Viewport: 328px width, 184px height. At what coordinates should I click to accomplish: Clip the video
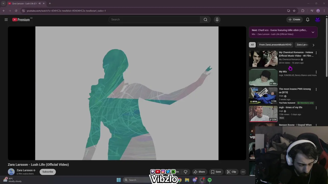tap(231, 172)
